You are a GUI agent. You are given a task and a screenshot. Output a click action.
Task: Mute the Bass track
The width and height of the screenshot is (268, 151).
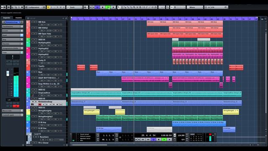pos(33,72)
